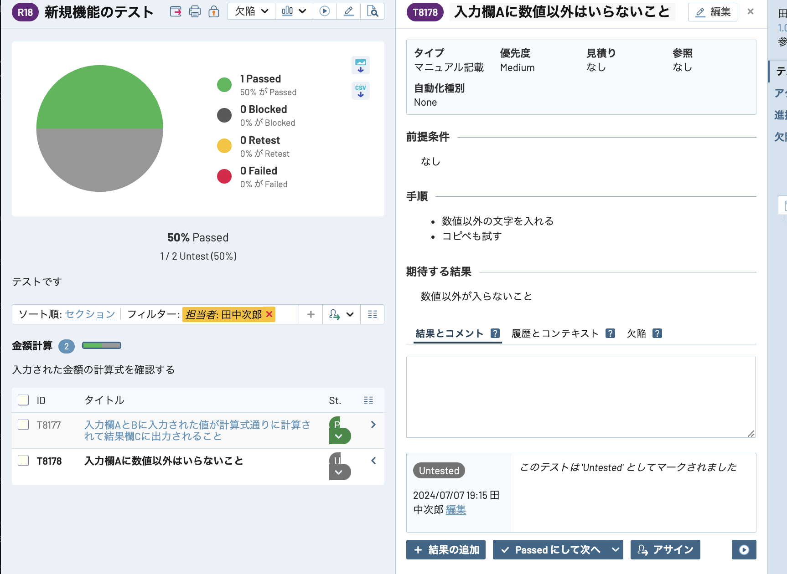The image size is (787, 574).
Task: Open the status dropdown on T8178 row
Action: [340, 472]
